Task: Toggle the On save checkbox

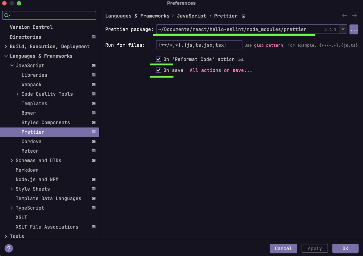Action: coord(159,70)
